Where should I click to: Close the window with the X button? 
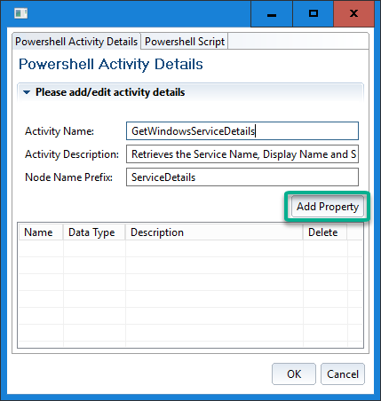tap(353, 13)
